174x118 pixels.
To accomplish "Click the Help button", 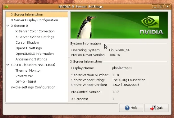I will 131,108.
